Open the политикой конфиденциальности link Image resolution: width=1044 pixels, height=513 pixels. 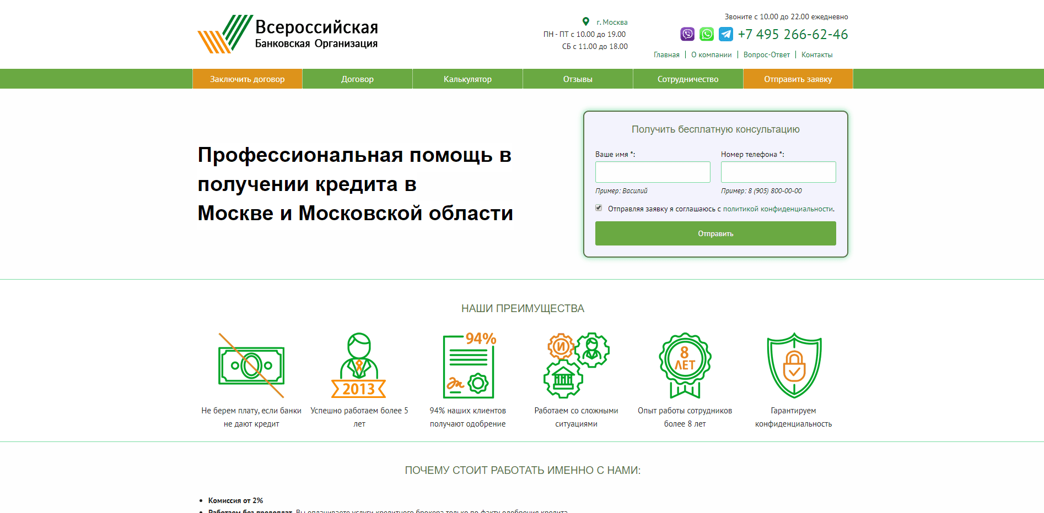click(779, 209)
